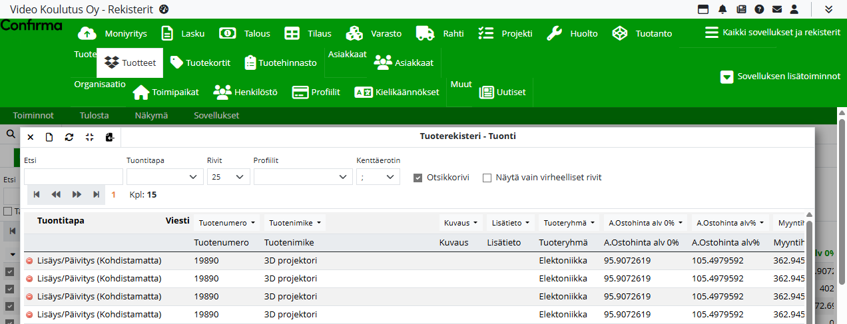Open the Rivit dropdown showing 25

(x=228, y=177)
